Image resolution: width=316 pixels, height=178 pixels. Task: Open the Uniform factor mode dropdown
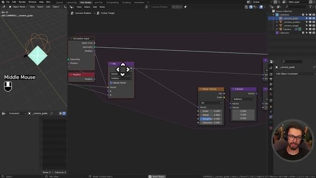point(121,78)
